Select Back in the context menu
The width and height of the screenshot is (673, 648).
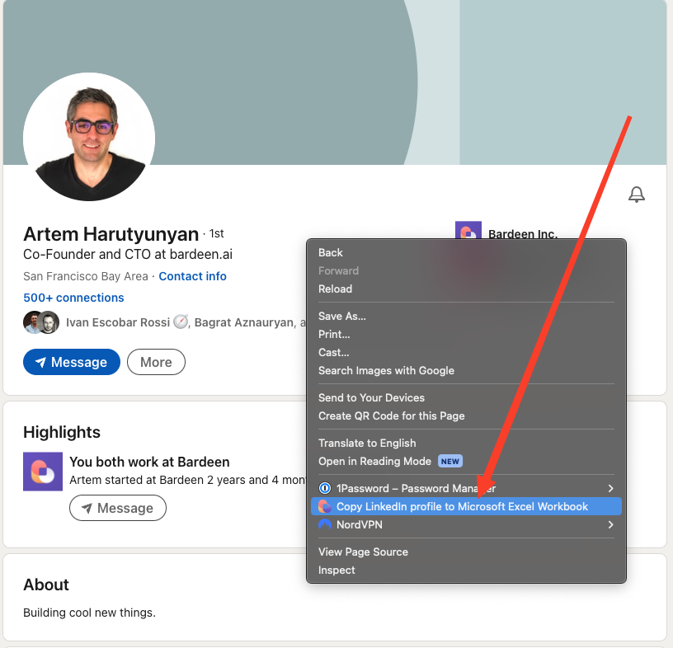[x=466, y=253]
